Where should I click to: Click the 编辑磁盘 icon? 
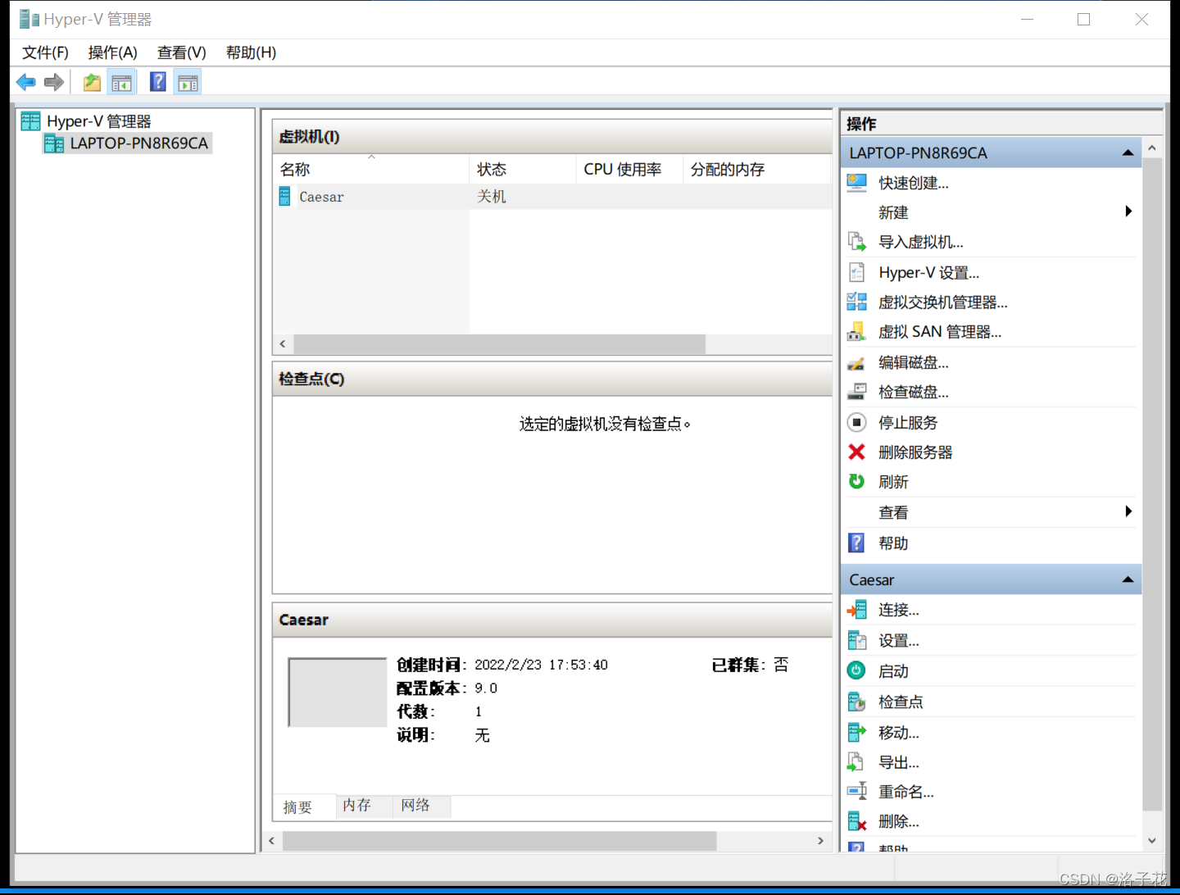pyautogui.click(x=856, y=362)
